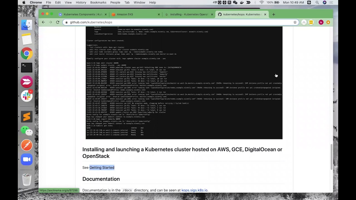The image size is (356, 200).
Task: Open the Notes app in the dock
Action: click(27, 39)
